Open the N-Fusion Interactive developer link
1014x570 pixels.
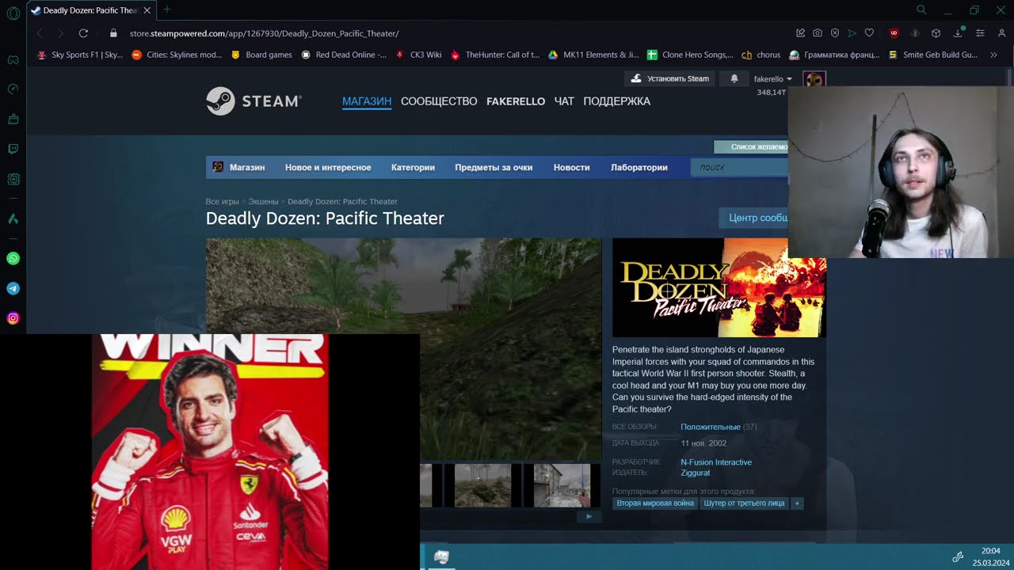coord(716,462)
